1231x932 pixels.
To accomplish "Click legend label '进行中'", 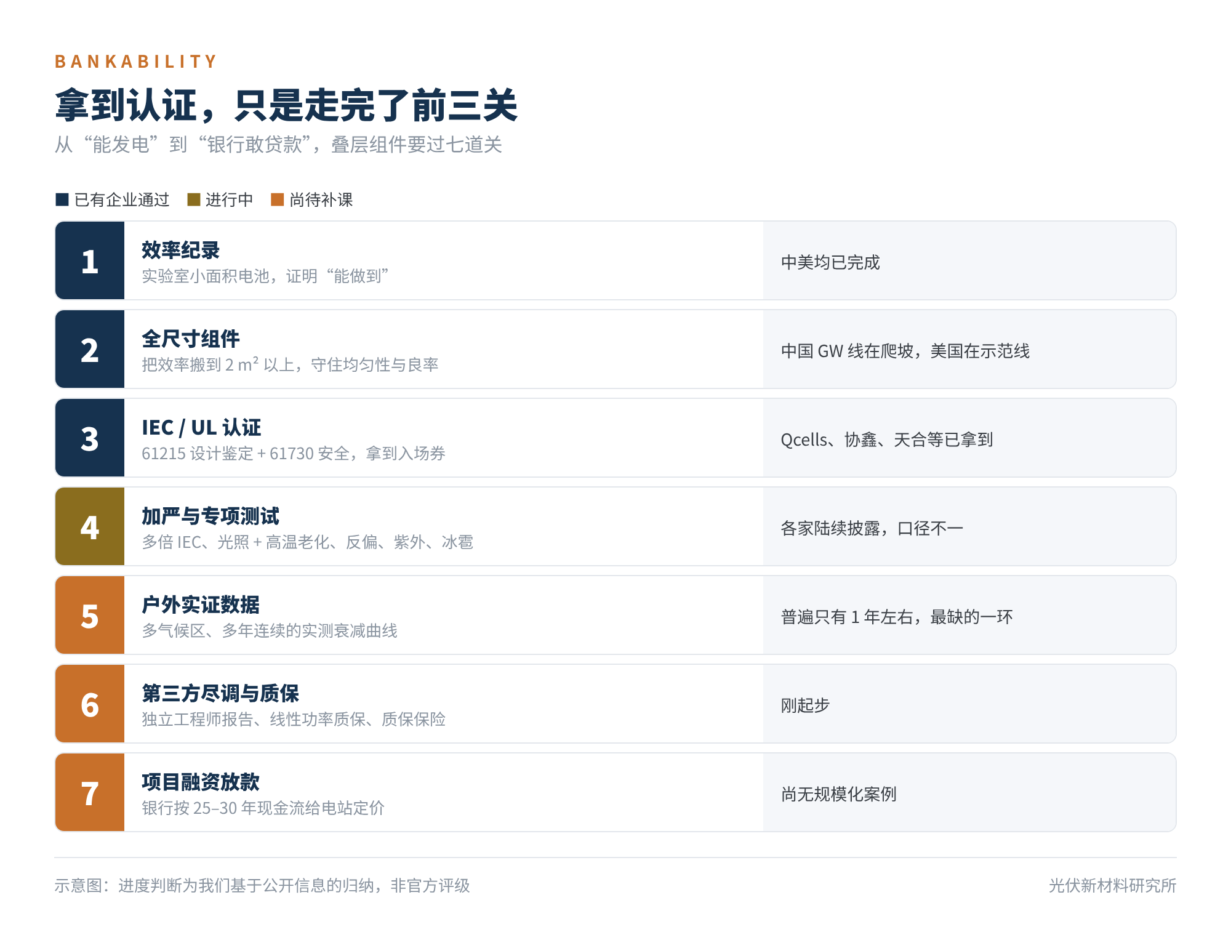I will coord(229,199).
